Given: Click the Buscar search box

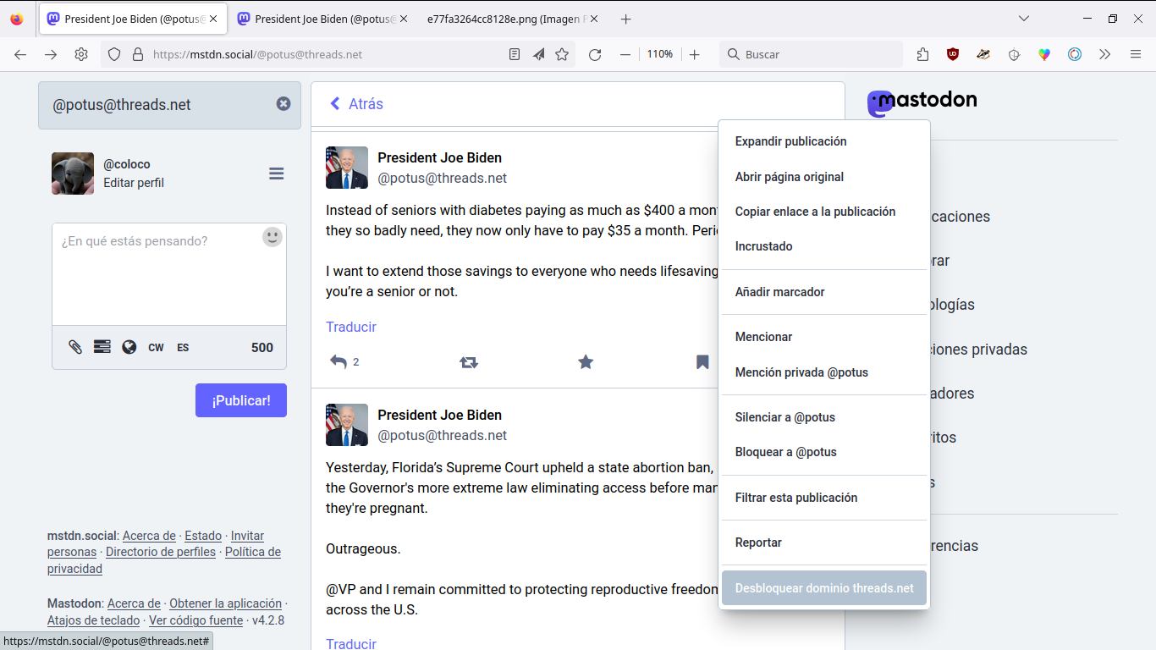Looking at the screenshot, I should 811,54.
